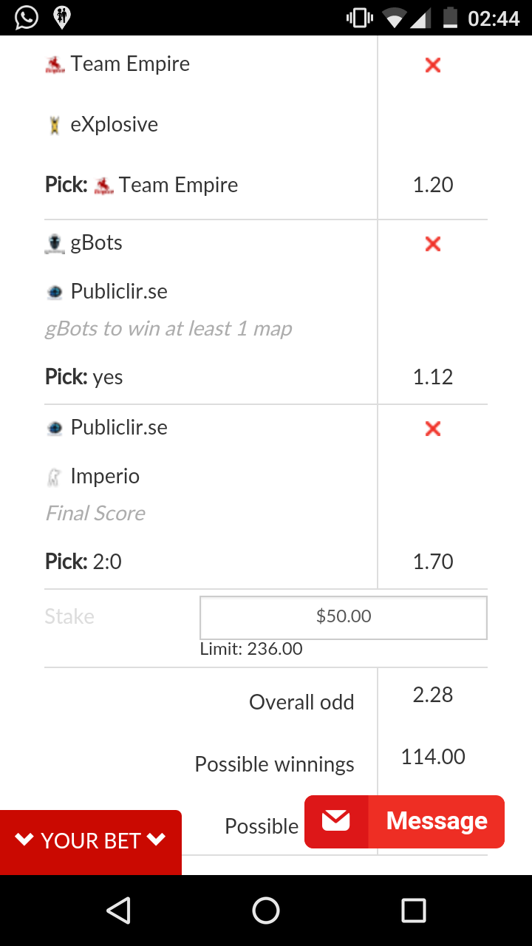This screenshot has height=946, width=532.
Task: Collapse the YOUR BET panel
Action: pyautogui.click(x=91, y=841)
